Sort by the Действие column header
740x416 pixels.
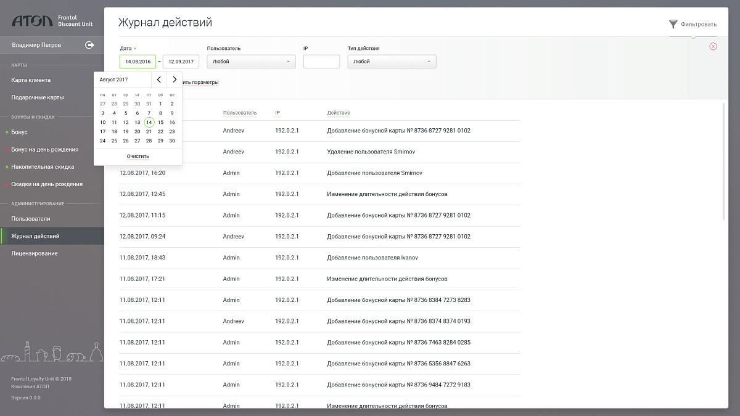point(339,113)
